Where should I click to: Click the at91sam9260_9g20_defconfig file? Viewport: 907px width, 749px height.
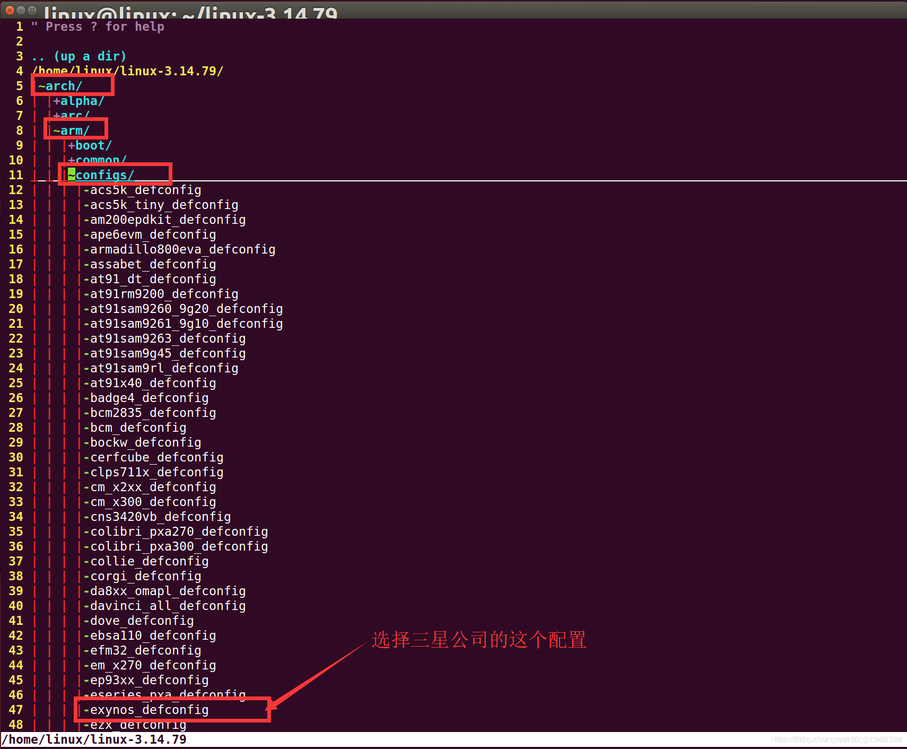186,309
